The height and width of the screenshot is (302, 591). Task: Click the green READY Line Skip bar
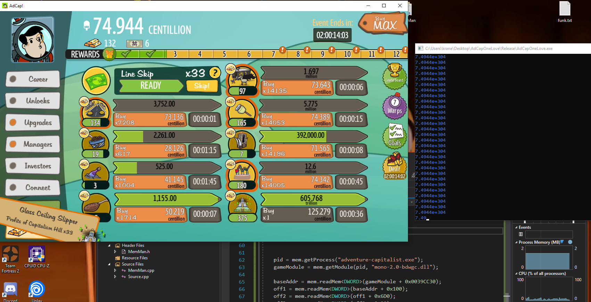pos(151,86)
